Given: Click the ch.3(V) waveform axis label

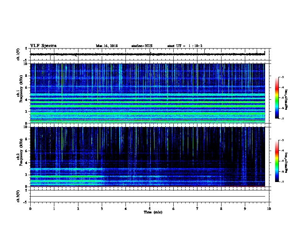Looking at the screenshot, I should pyautogui.click(x=18, y=196).
